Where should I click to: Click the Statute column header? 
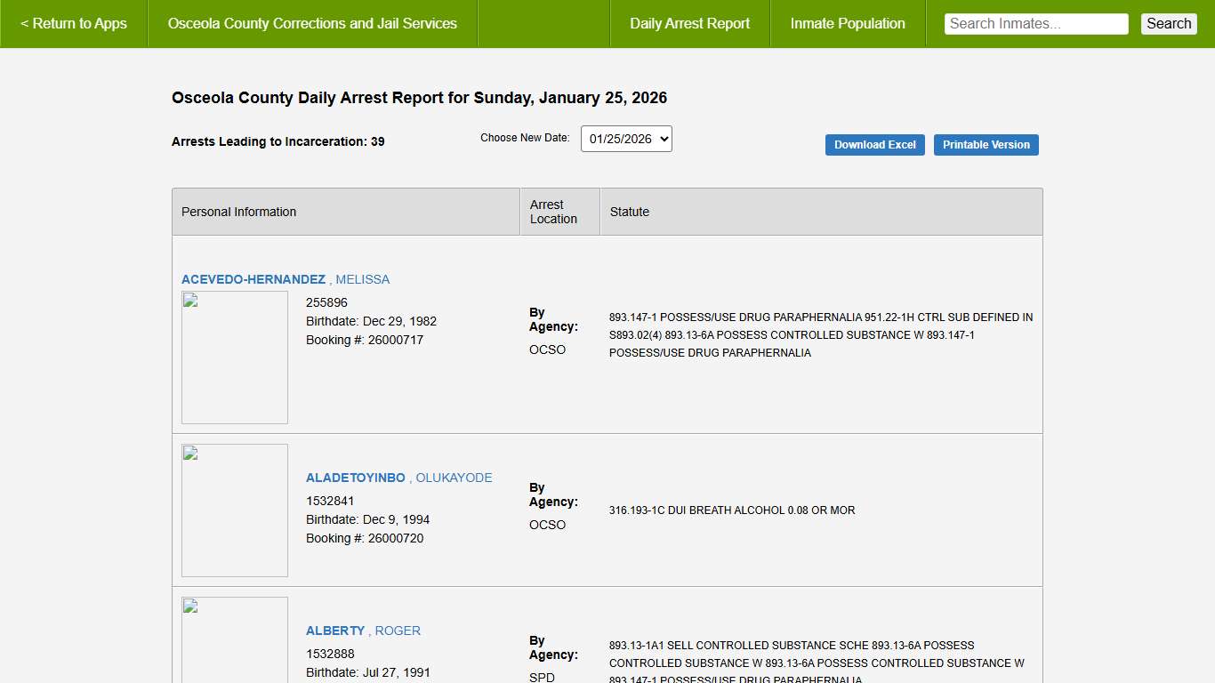(630, 212)
